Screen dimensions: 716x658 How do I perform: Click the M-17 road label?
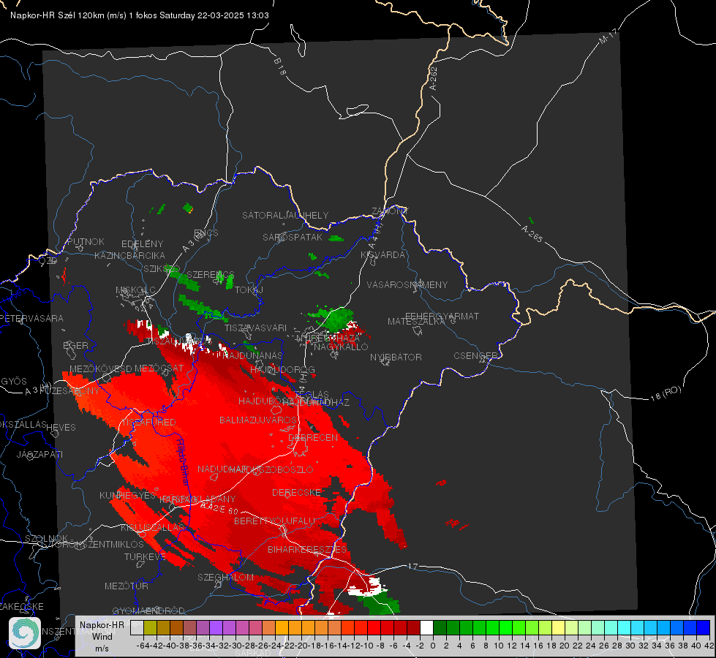[x=608, y=36]
